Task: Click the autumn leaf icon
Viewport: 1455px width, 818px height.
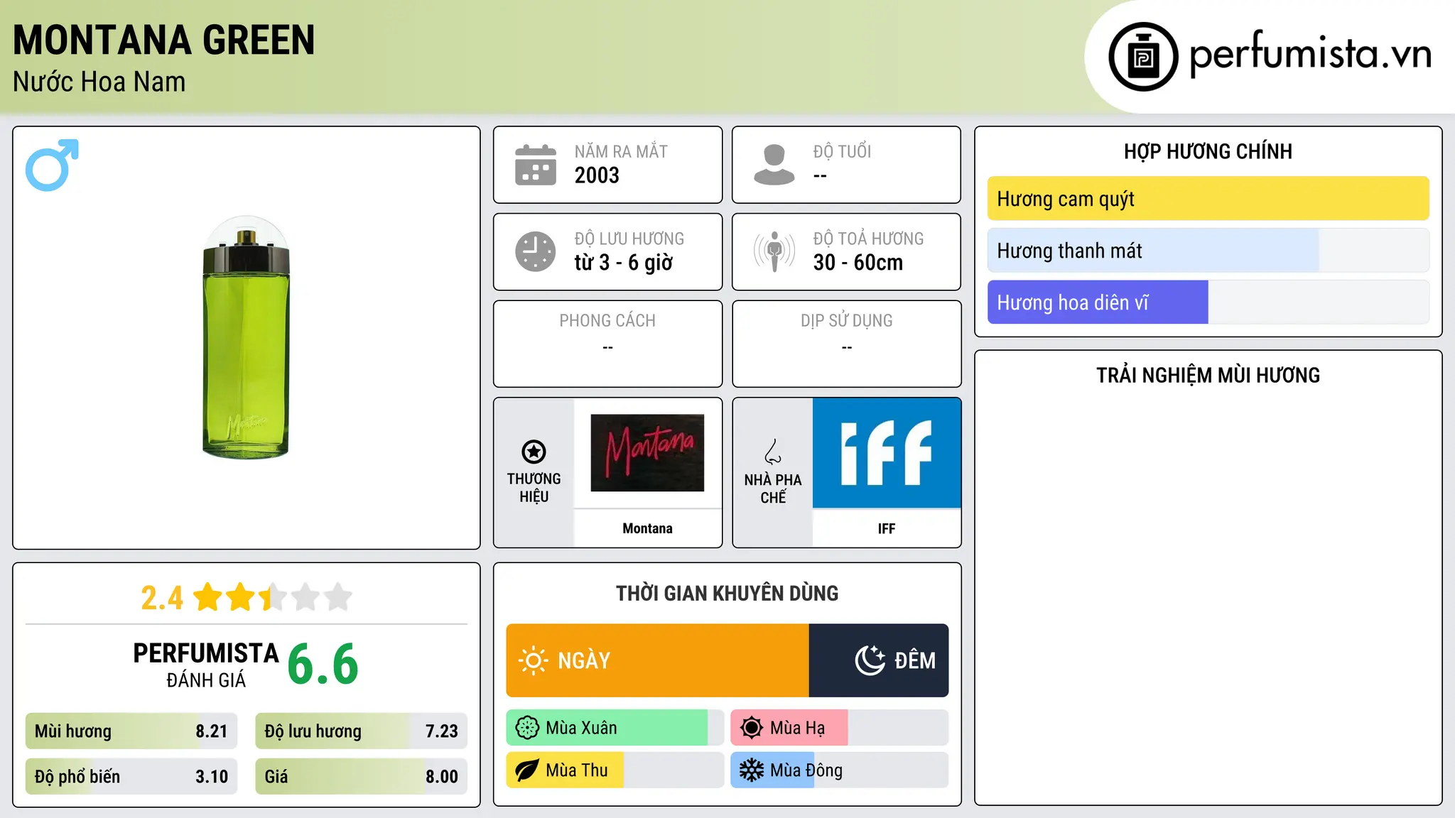Action: point(527,770)
